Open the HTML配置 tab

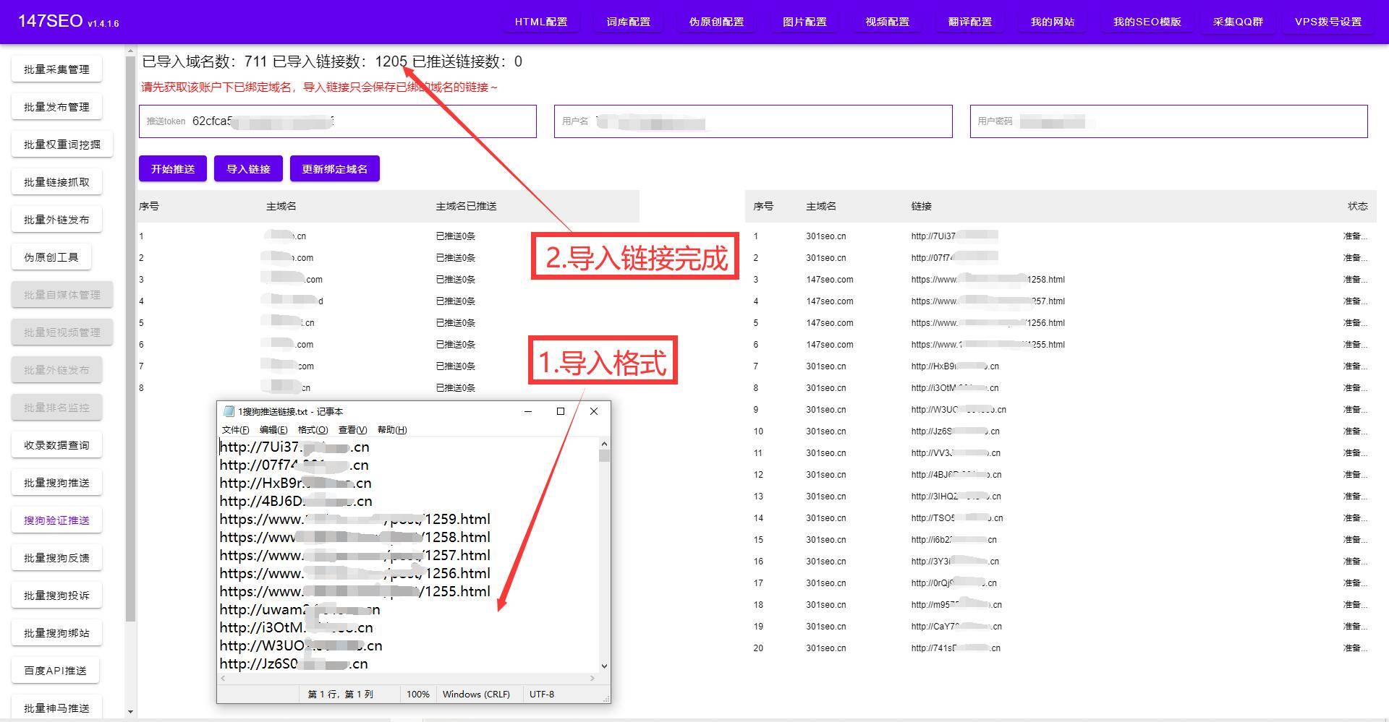click(540, 22)
